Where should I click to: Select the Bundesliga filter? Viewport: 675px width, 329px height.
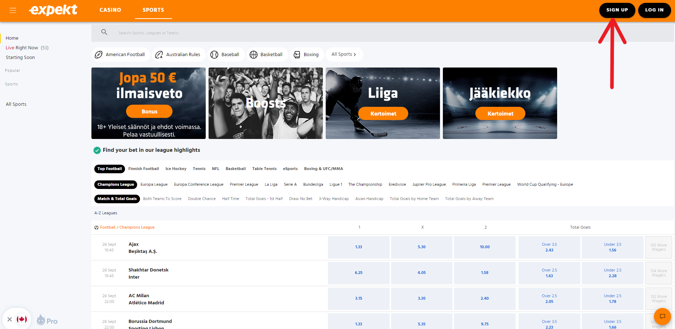point(313,185)
